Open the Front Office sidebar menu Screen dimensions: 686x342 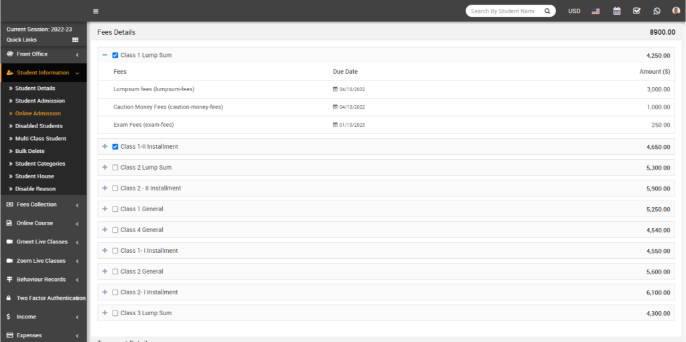(43, 54)
